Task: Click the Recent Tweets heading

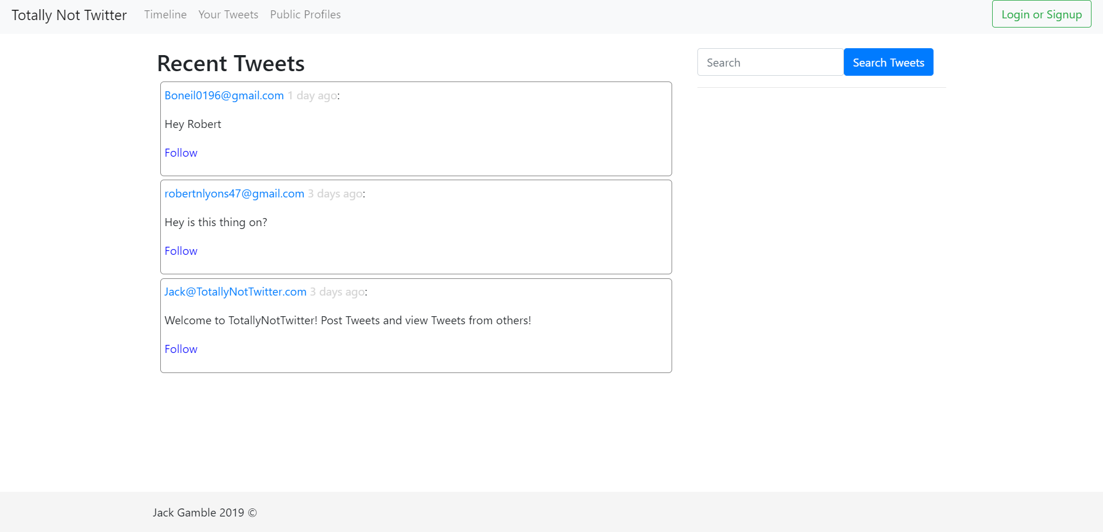Action: [231, 63]
